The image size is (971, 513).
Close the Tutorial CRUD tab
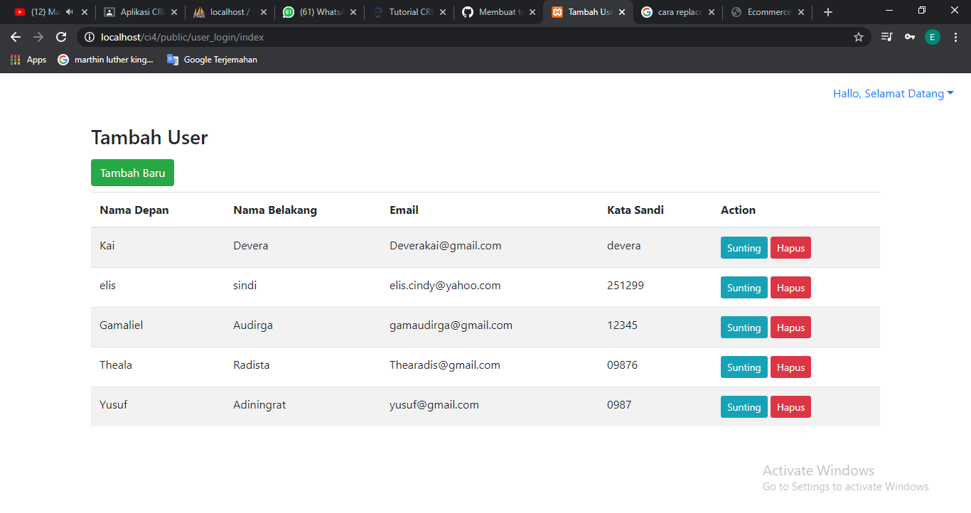pyautogui.click(x=443, y=12)
